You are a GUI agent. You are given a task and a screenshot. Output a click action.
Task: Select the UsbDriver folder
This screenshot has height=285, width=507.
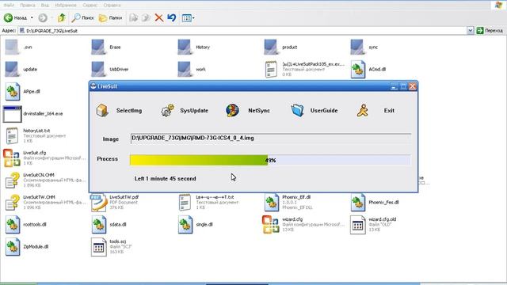(110, 70)
